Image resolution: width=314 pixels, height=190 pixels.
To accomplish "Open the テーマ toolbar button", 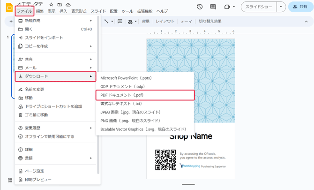I will tap(186, 22).
